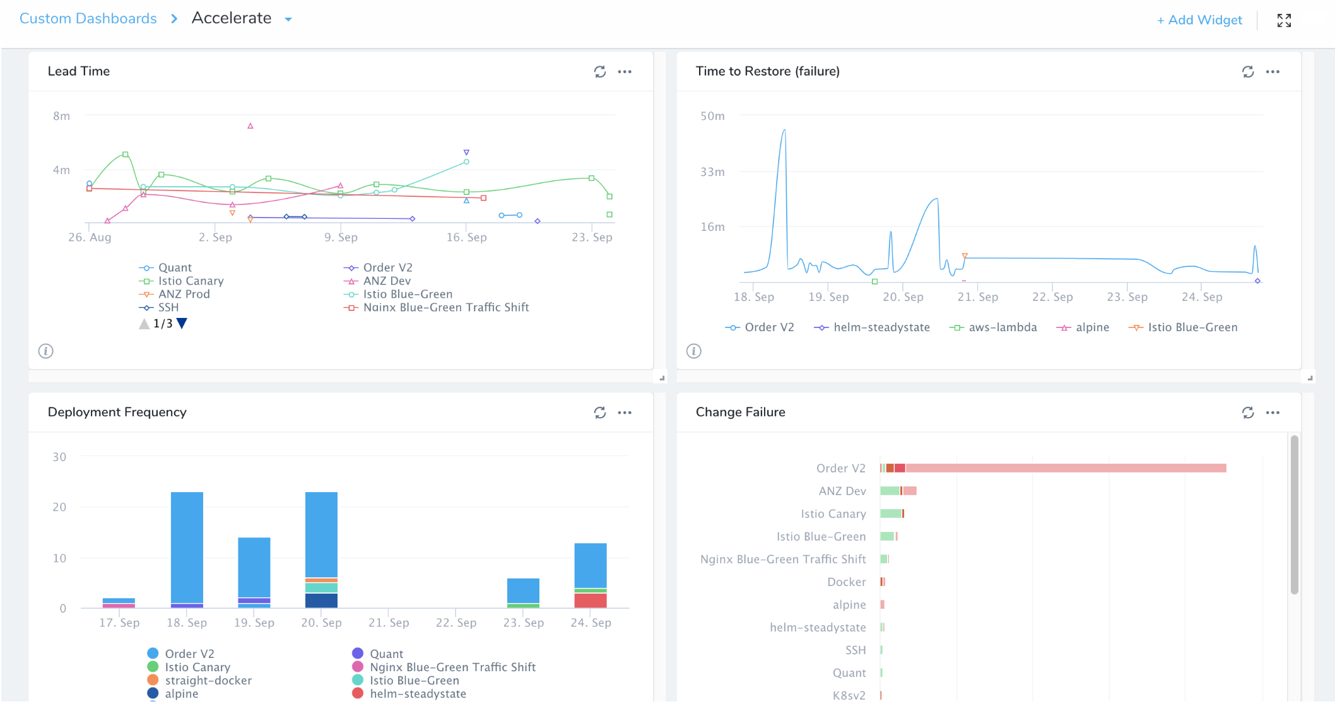Toggle ANZ Dev series in Lead Time legend
The height and width of the screenshot is (704, 1335).
[x=377, y=281]
